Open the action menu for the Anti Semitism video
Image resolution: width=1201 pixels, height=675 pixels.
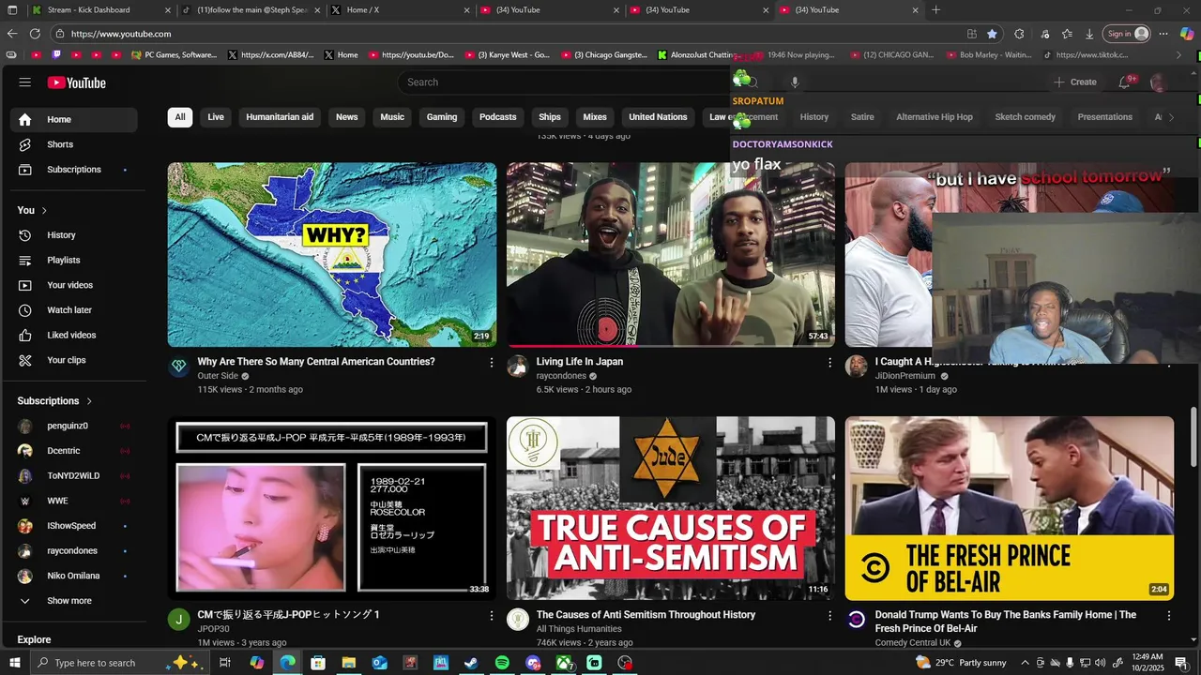[x=829, y=615]
